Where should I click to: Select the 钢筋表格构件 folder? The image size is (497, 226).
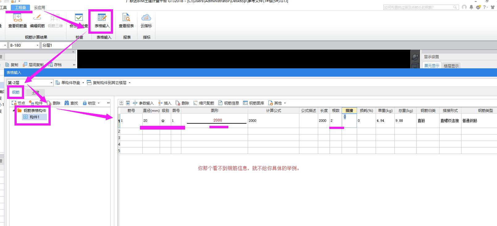pyautogui.click(x=32, y=110)
